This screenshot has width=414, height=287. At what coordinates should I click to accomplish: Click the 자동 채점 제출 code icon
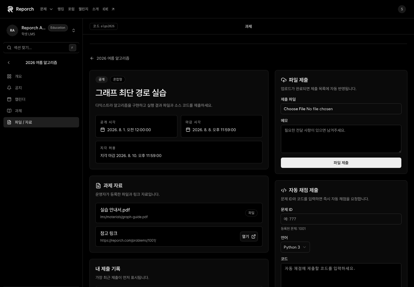point(284,190)
